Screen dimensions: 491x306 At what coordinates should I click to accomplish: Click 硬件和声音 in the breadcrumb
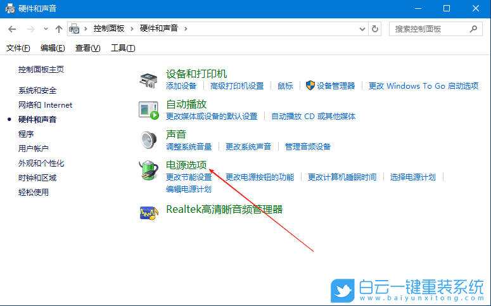(x=159, y=29)
